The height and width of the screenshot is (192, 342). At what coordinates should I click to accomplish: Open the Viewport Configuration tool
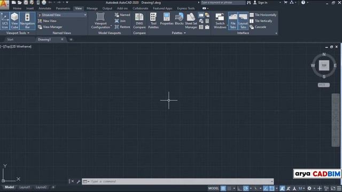click(x=100, y=21)
